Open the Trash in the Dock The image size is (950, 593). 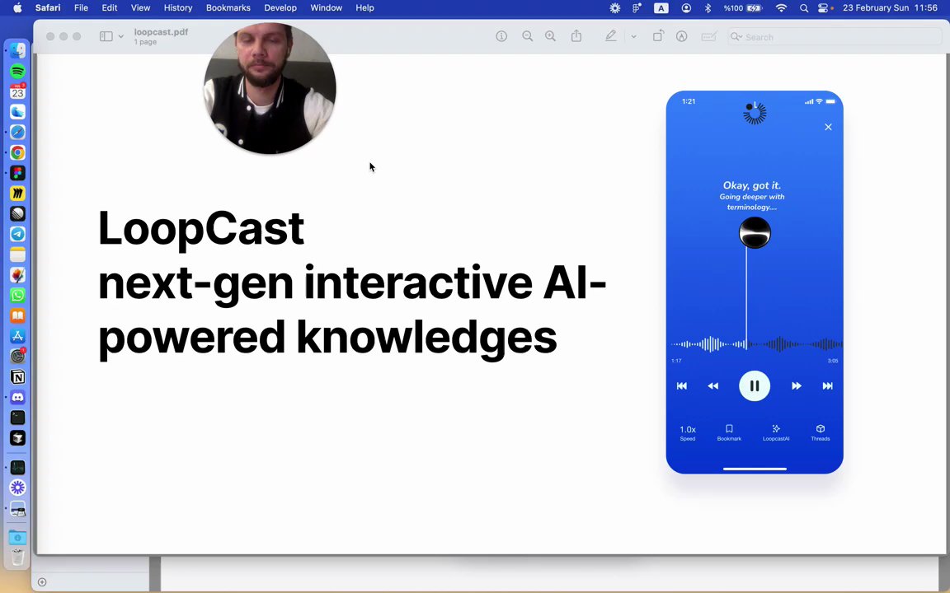[x=17, y=558]
